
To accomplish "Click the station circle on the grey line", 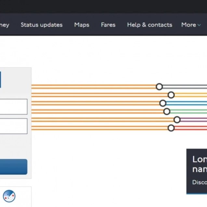I will [x=159, y=86].
